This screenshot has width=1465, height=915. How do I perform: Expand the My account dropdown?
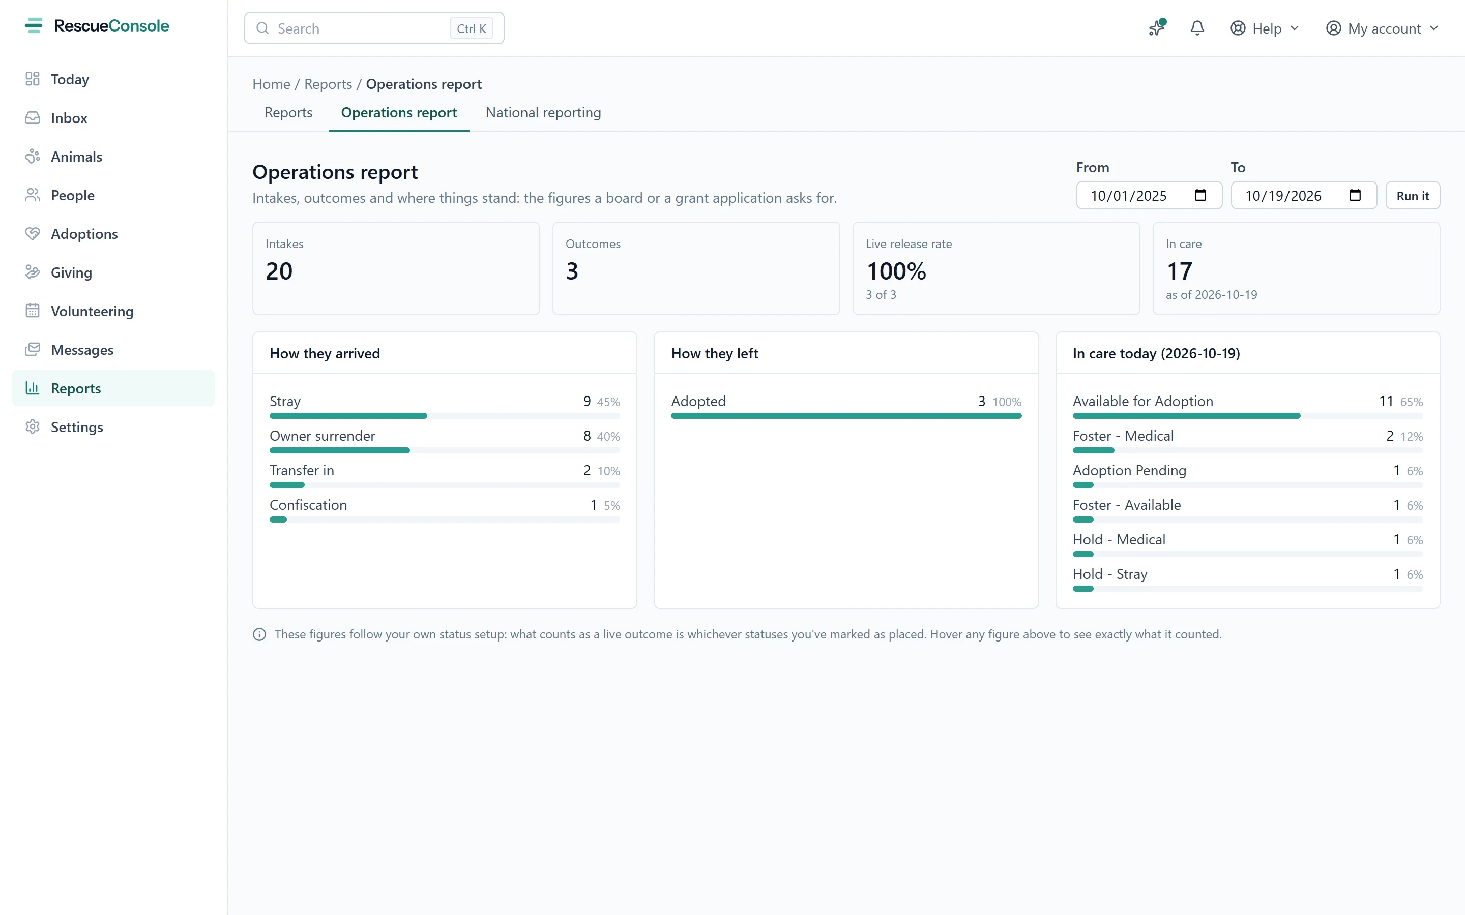[1382, 28]
